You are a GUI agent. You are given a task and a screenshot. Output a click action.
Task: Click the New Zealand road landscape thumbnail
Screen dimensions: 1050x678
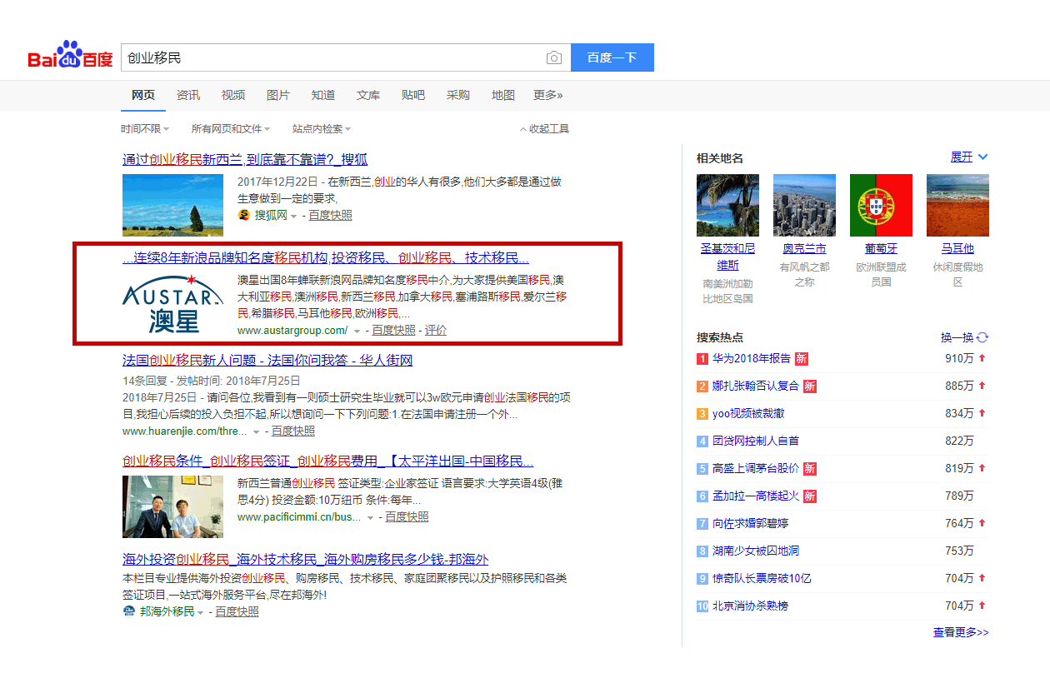coord(172,205)
